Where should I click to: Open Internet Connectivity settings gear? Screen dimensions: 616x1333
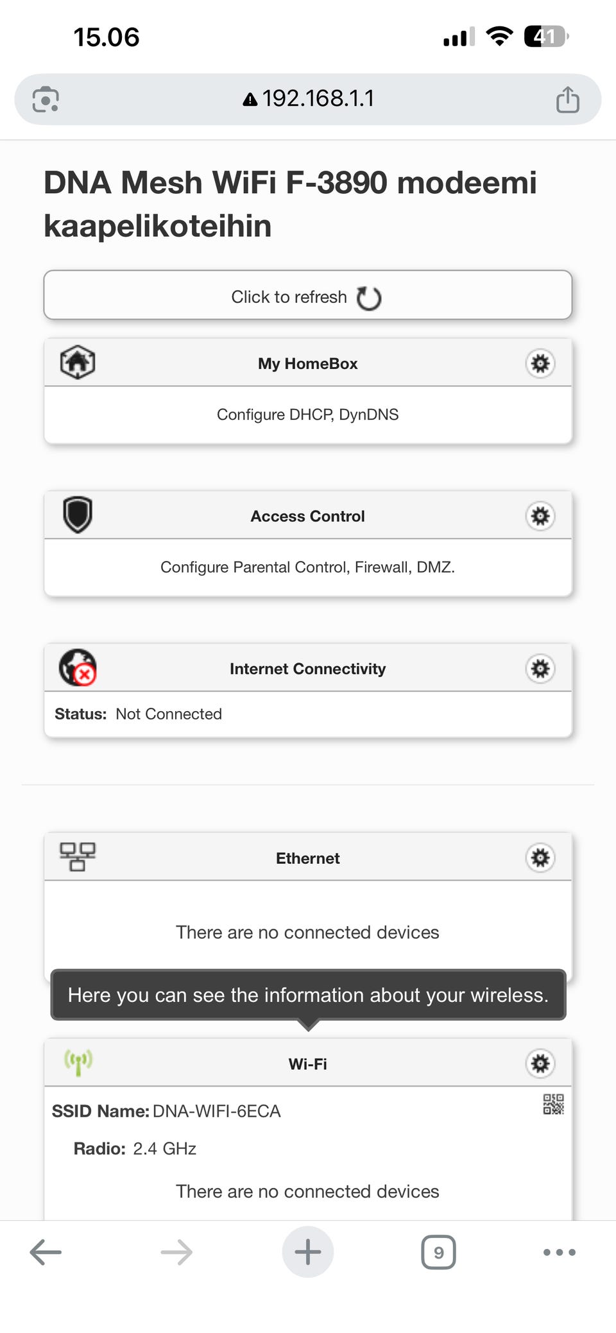coord(540,669)
